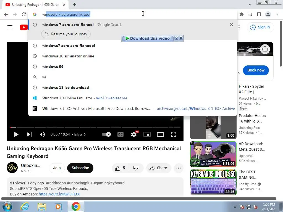Screen dimensions: 283x212
Task: Open Unboxing Plus channel avatar
Action: pyautogui.click(x=12, y=168)
